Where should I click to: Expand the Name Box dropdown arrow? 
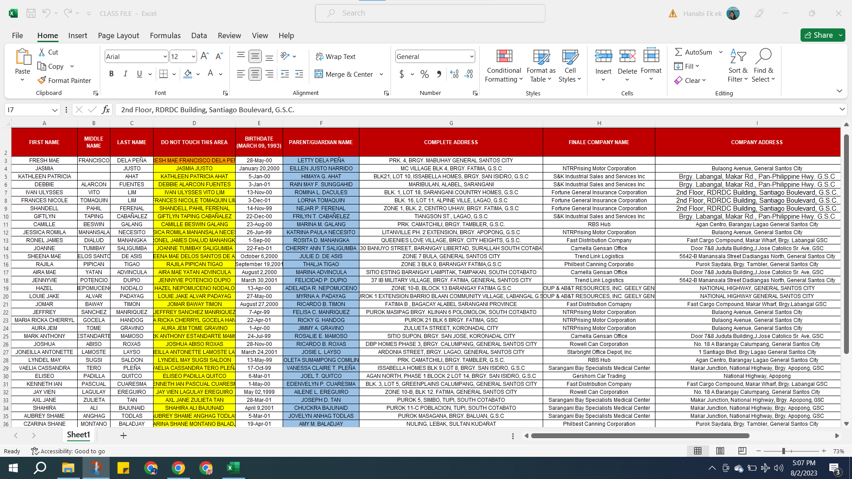click(55, 110)
